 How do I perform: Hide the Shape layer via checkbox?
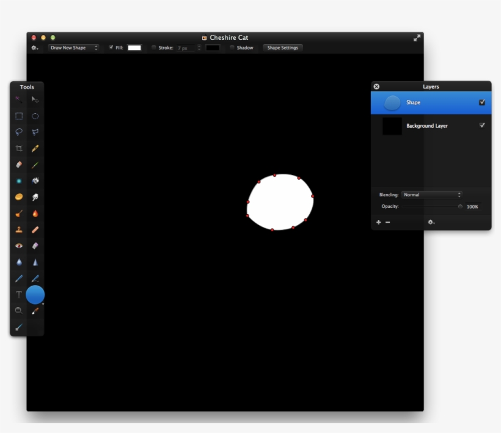(x=482, y=102)
